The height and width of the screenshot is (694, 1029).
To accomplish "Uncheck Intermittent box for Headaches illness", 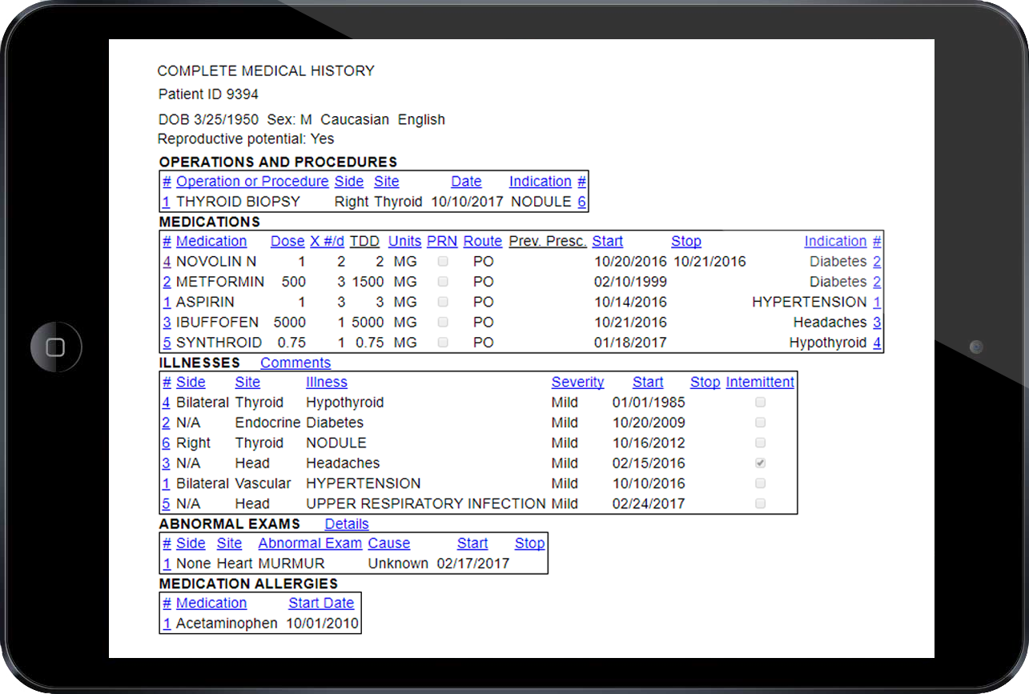I will [760, 463].
